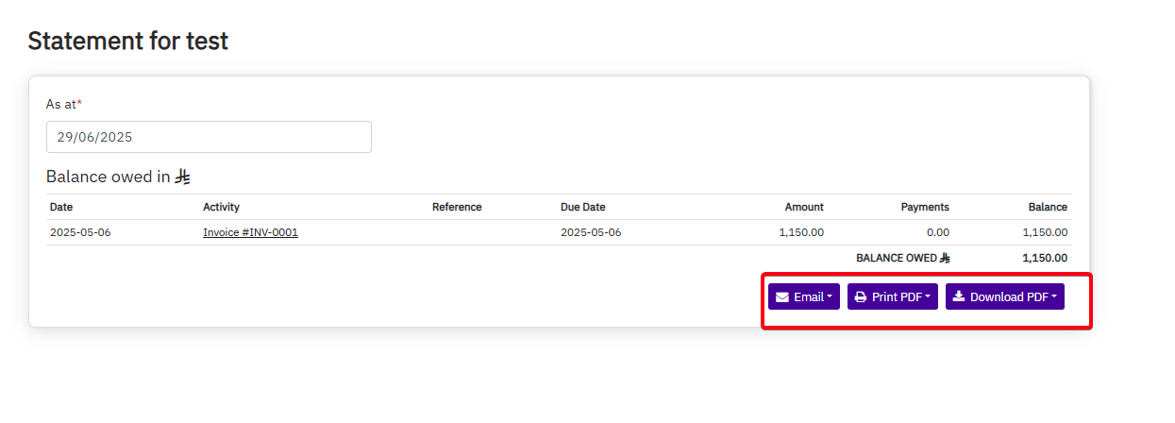Viewport: 1175px width, 423px height.
Task: Click the 'Statement for test' heading
Action: tap(128, 41)
